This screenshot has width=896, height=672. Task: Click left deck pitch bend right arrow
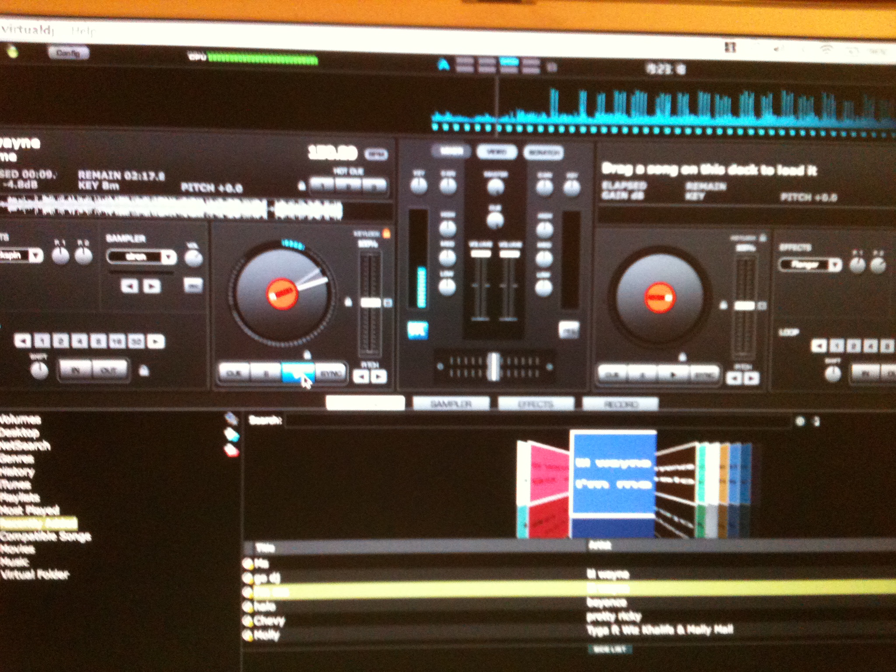pos(379,376)
